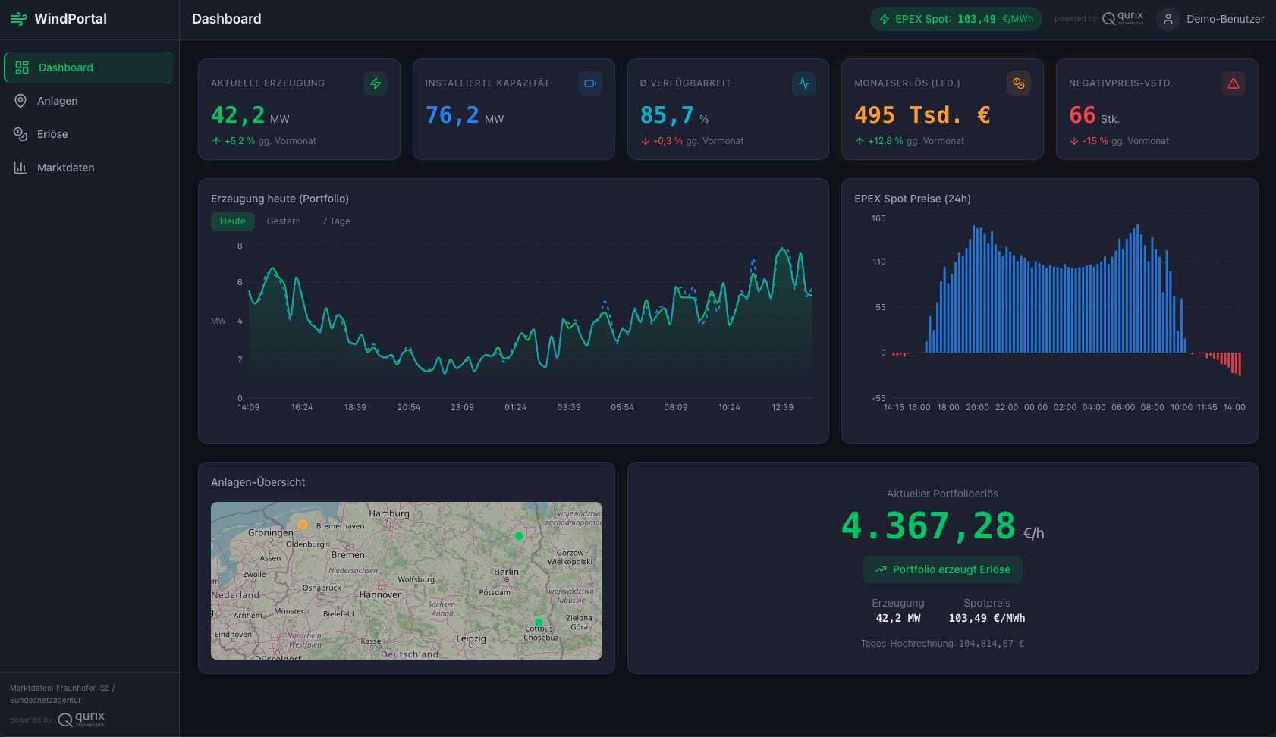Click the WindPortal turbine logo
Screen dimensions: 1276x737
(18, 18)
